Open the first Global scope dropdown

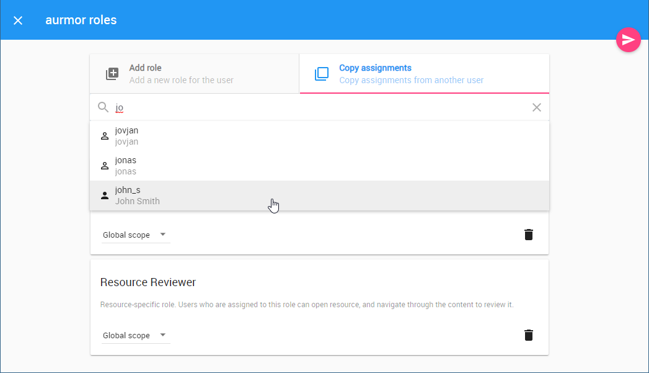click(x=135, y=235)
